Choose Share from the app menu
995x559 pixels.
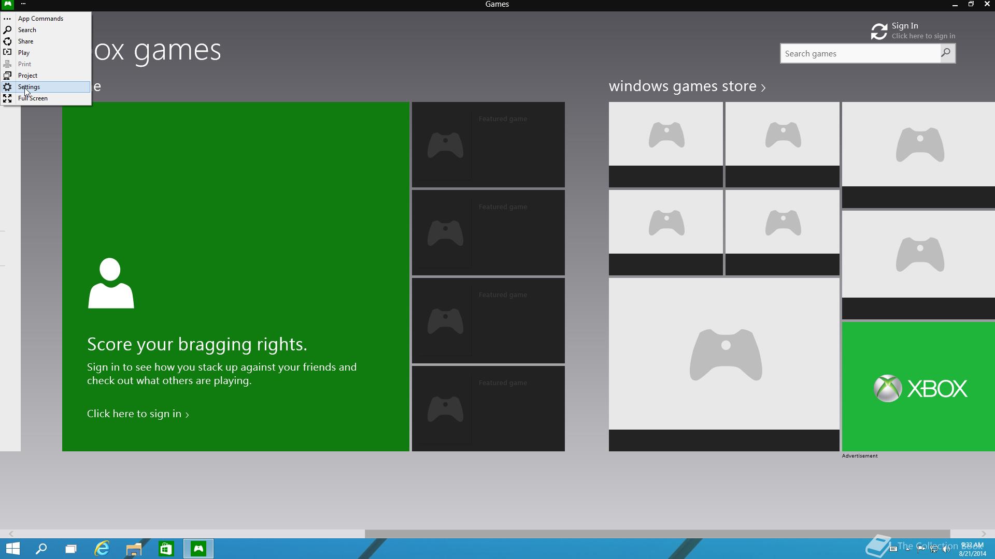pos(46,41)
